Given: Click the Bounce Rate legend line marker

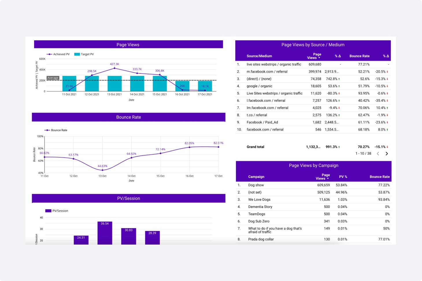Looking at the screenshot, I should tap(47, 130).
